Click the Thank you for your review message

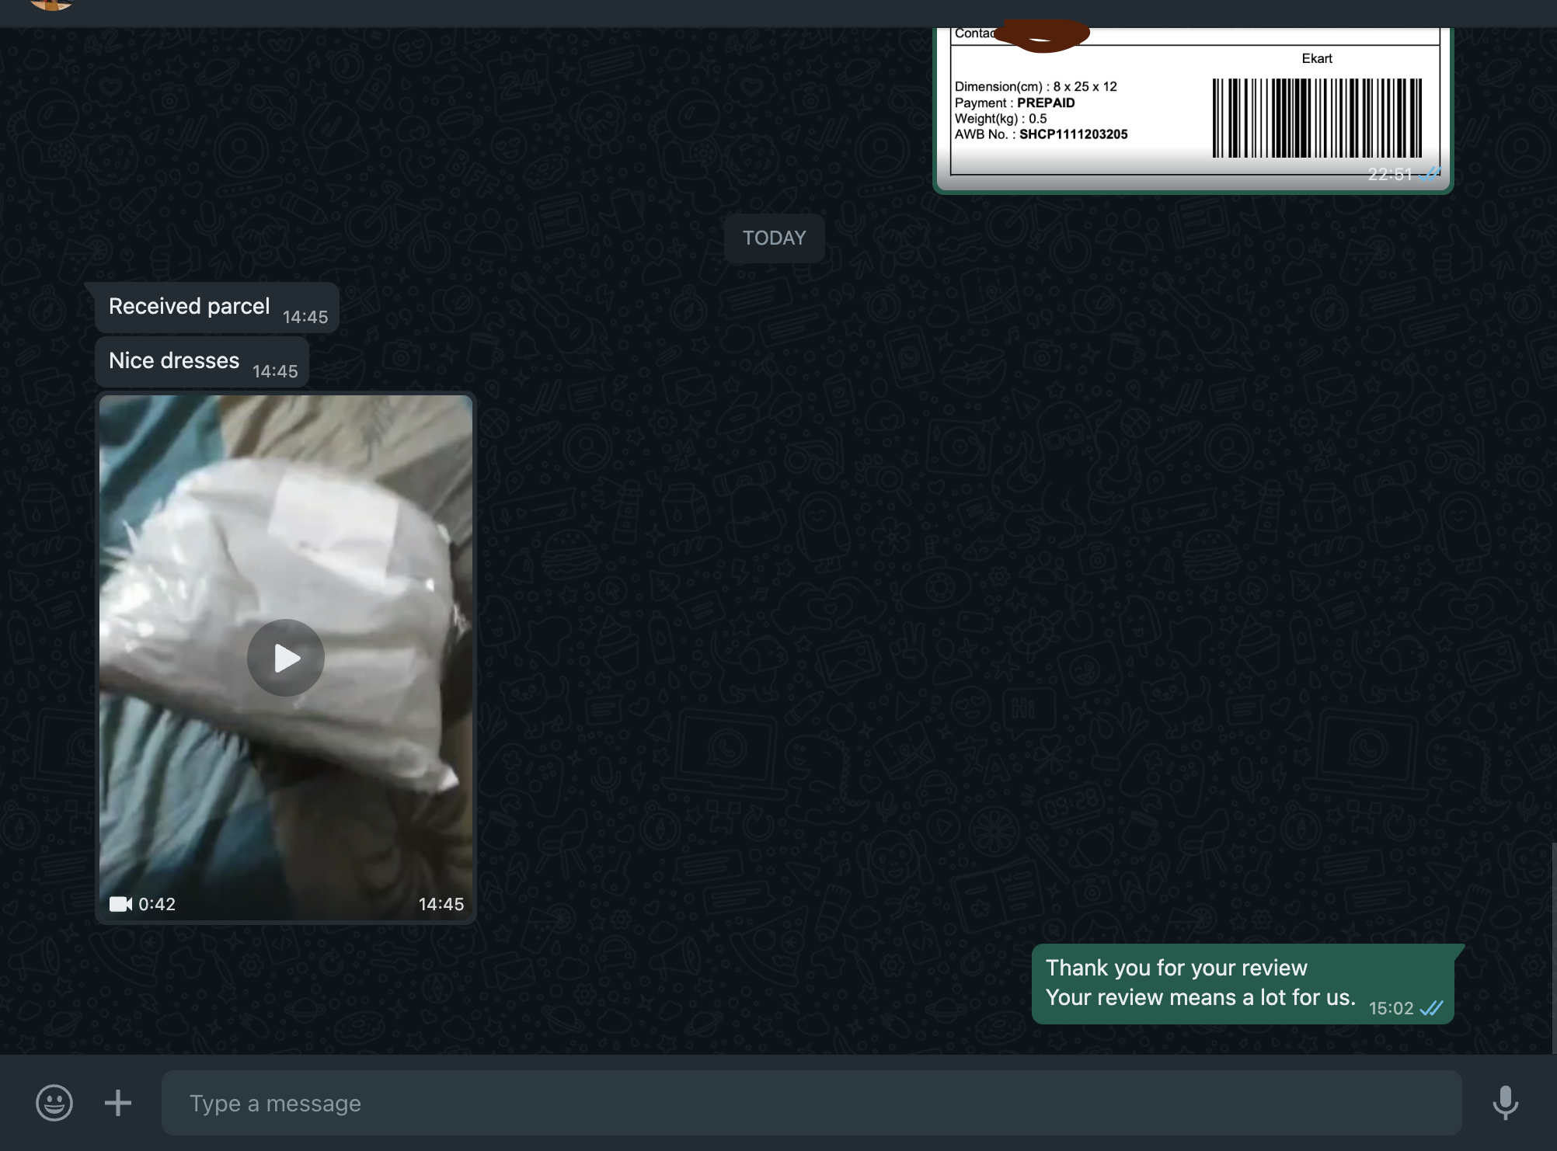click(x=1200, y=982)
